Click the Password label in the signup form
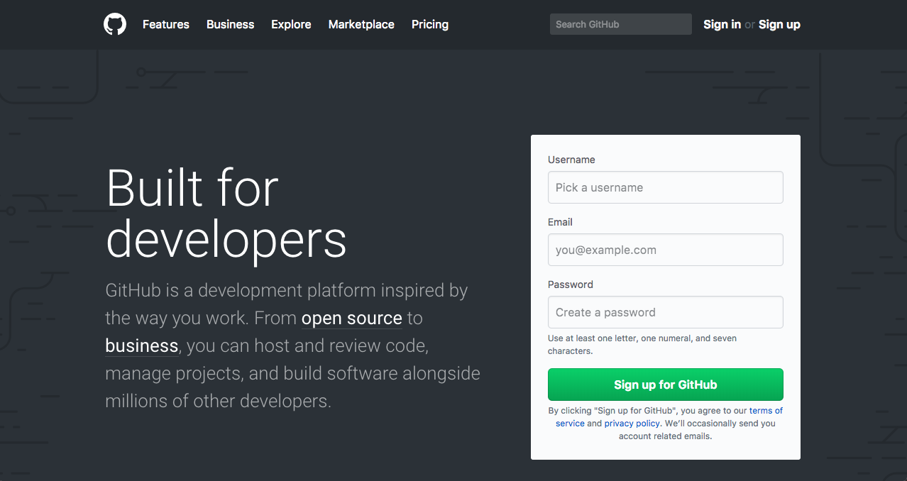This screenshot has width=907, height=481. [570, 284]
